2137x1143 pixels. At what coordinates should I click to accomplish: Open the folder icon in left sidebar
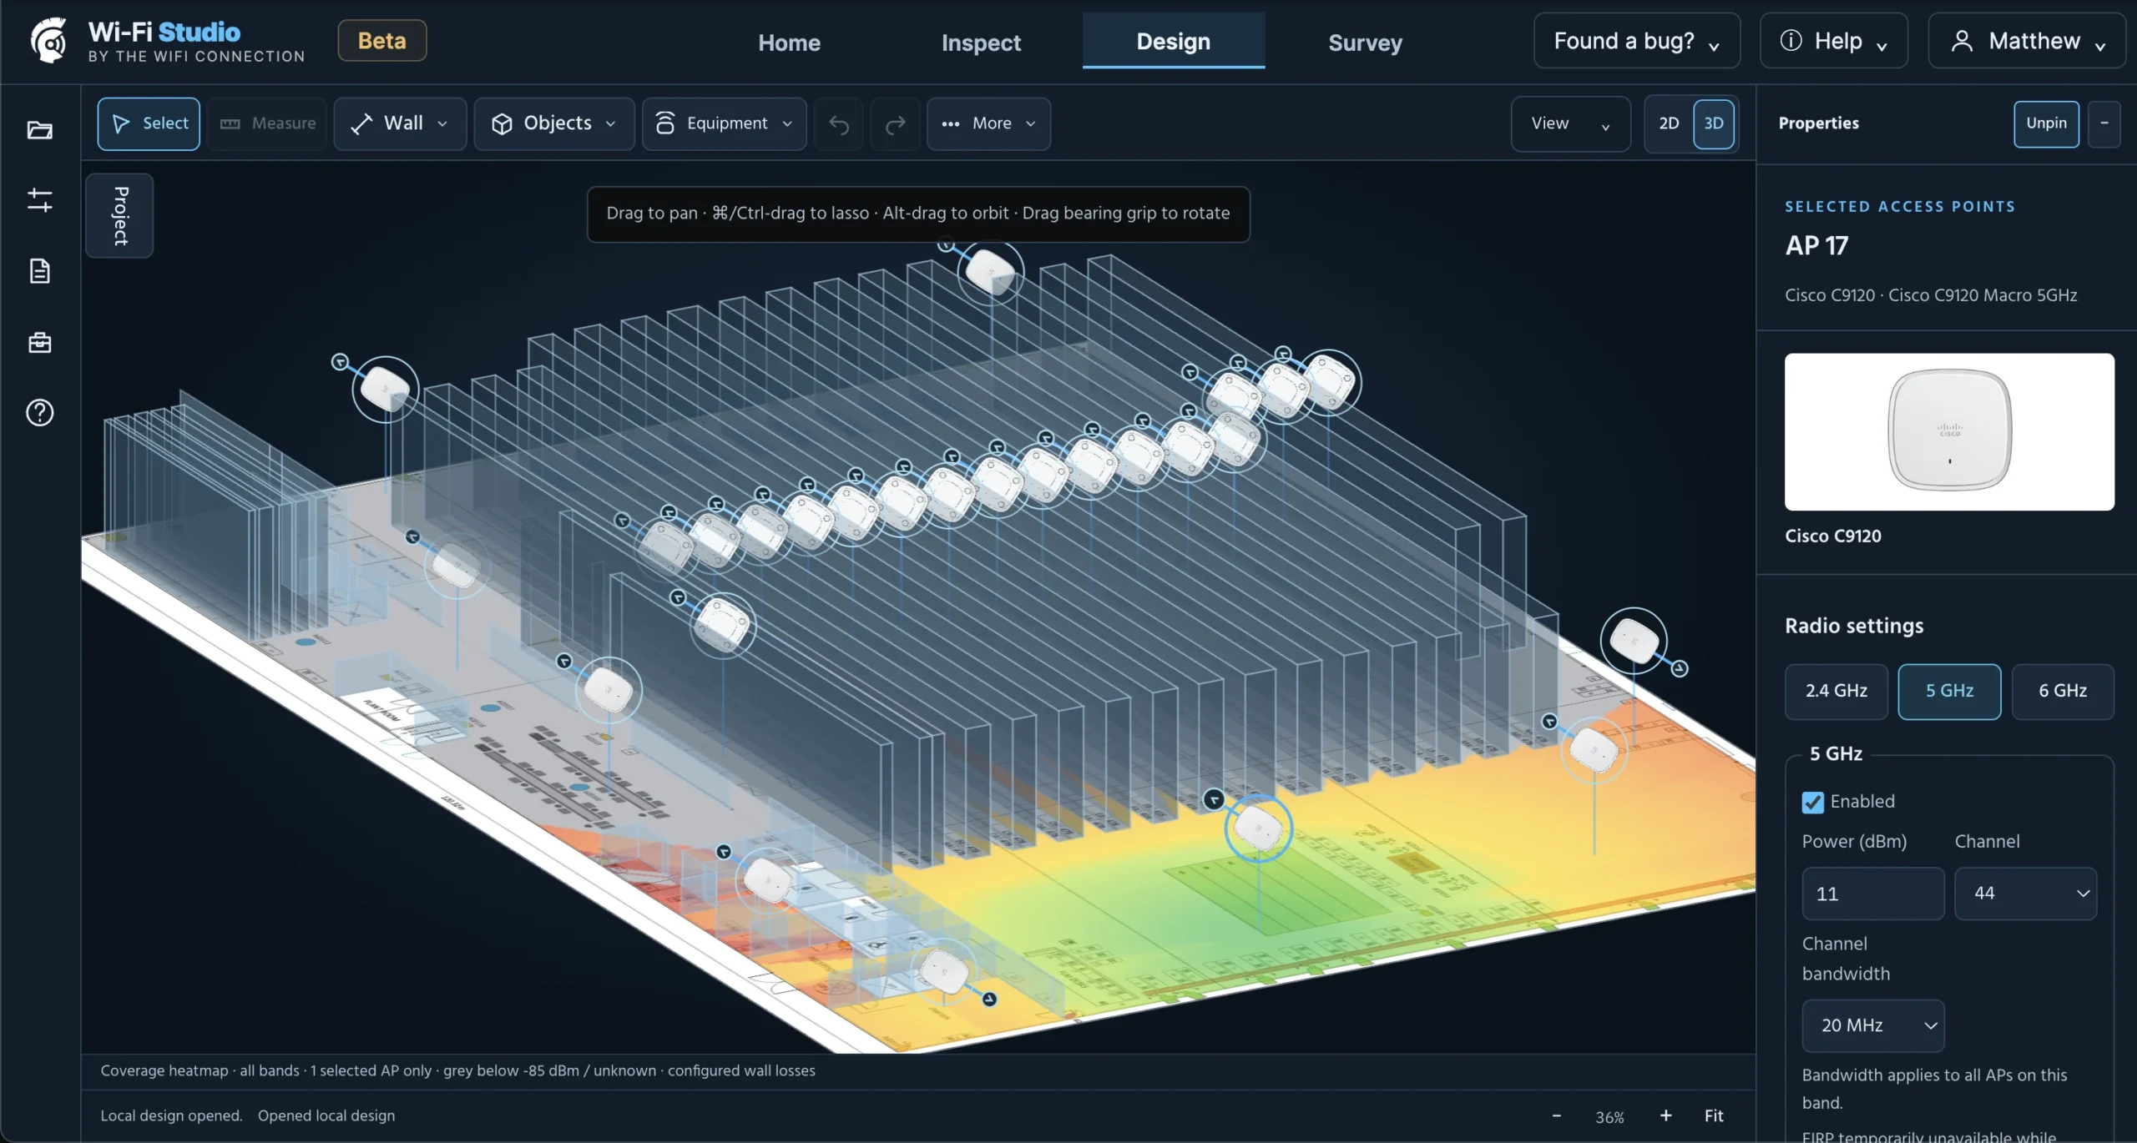39,130
